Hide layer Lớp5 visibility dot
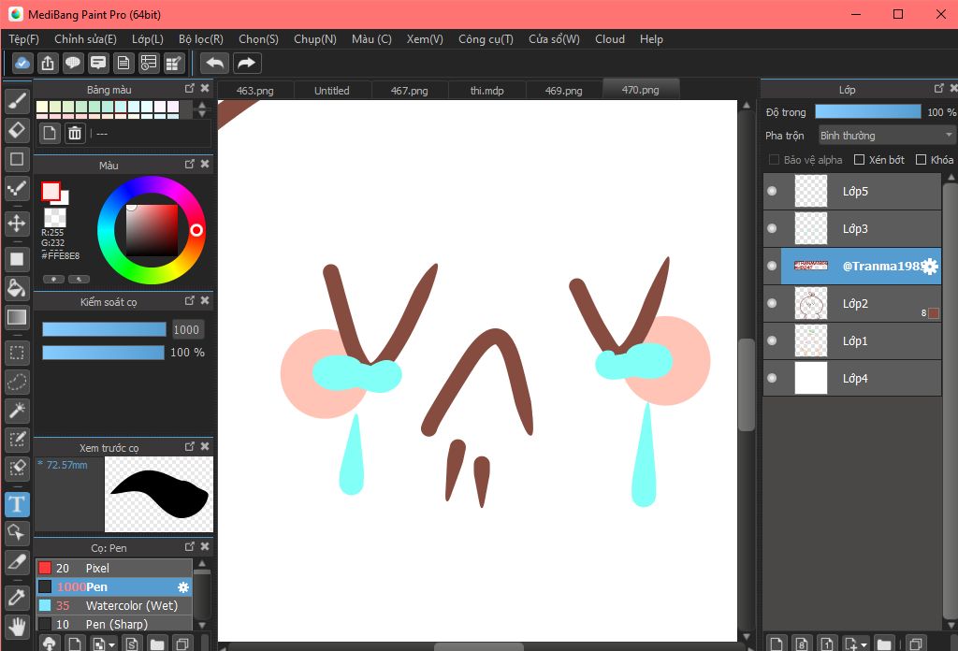Image resolution: width=958 pixels, height=651 pixels. 772,191
